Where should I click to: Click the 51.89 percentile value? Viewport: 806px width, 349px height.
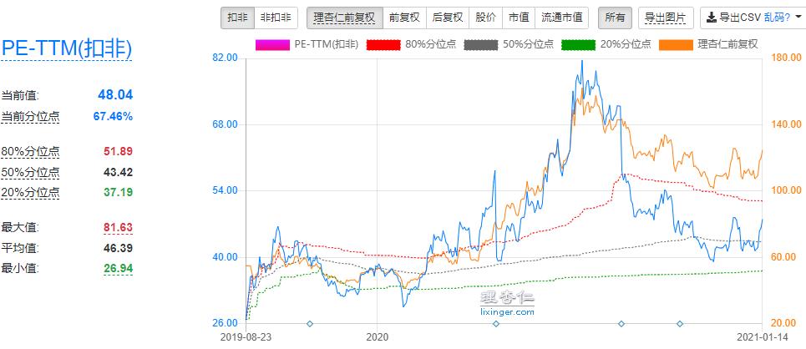[119, 152]
